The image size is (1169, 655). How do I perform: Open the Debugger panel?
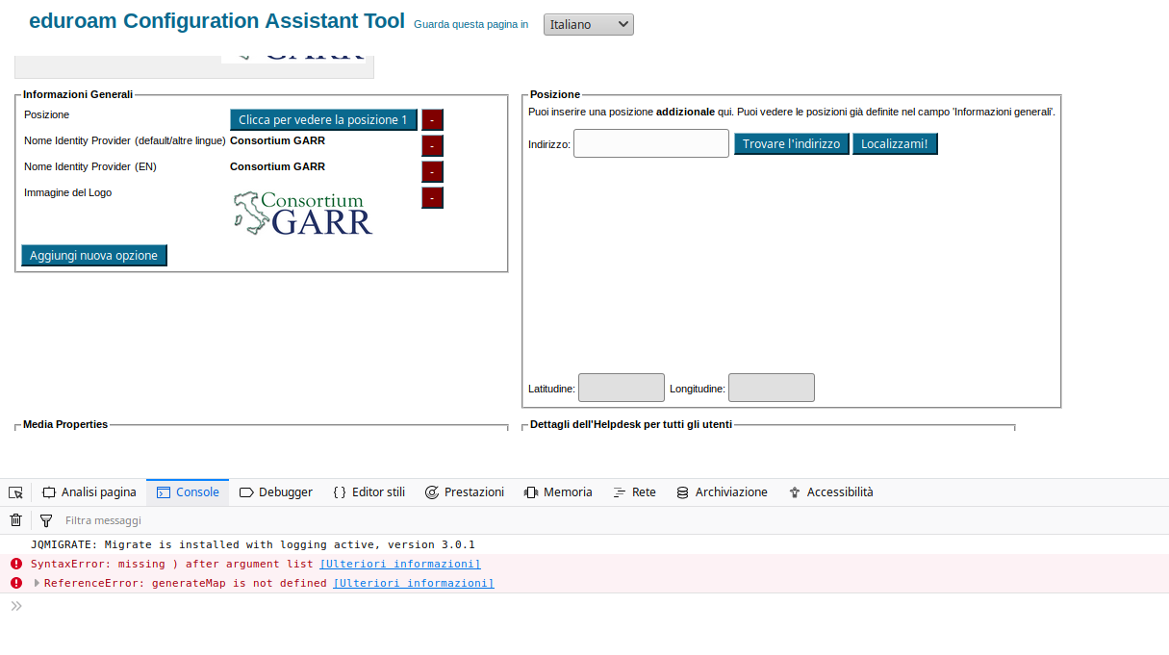pyautogui.click(x=276, y=492)
